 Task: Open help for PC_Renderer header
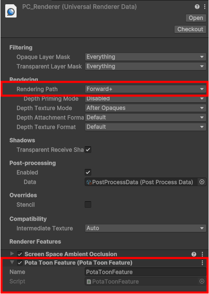click(197, 7)
